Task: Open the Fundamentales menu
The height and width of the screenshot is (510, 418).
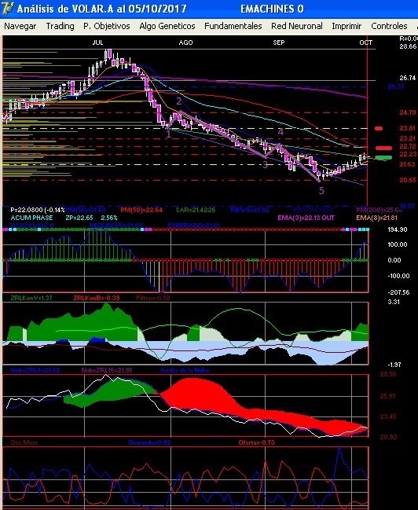Action: click(233, 26)
